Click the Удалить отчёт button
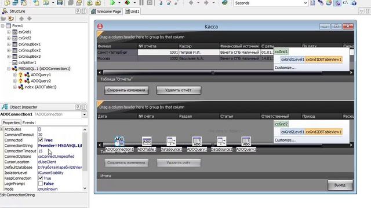The image size is (371, 208). point(179,90)
